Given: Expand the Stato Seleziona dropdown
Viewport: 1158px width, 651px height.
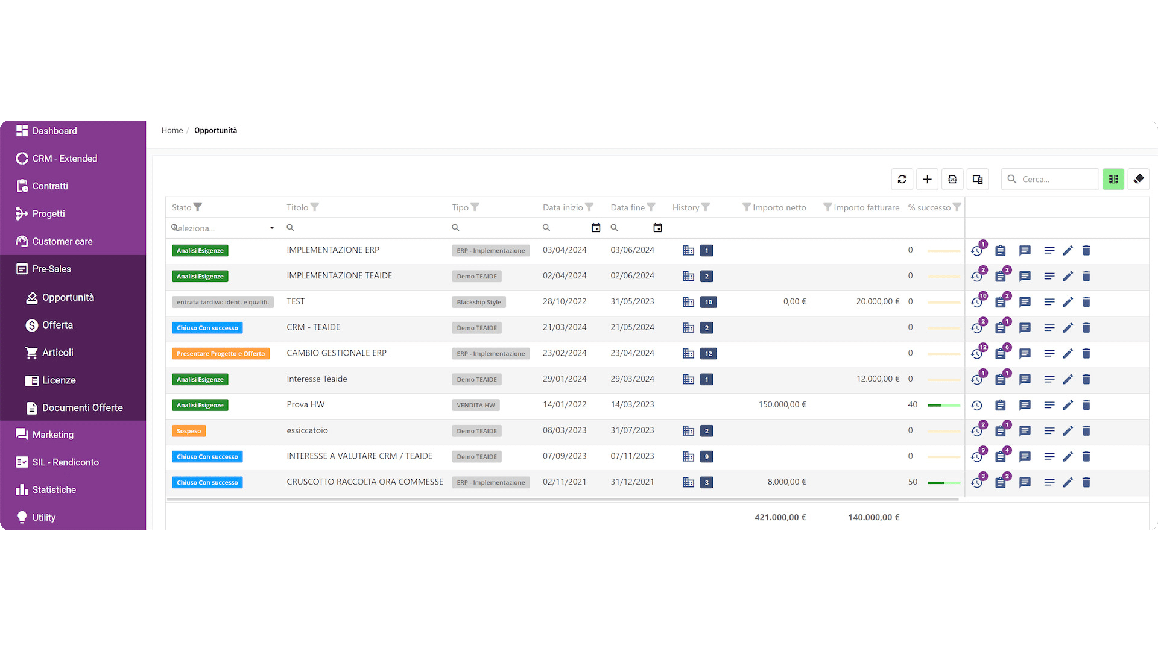Looking at the screenshot, I should point(272,228).
